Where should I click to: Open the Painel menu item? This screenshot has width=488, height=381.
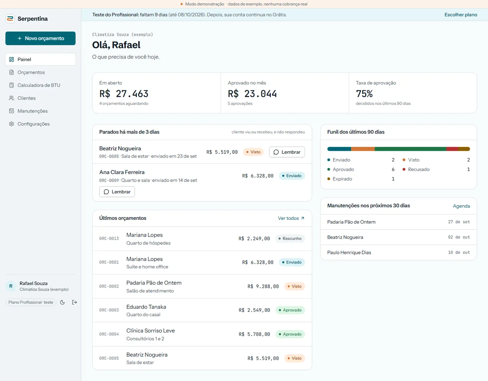[40, 60]
